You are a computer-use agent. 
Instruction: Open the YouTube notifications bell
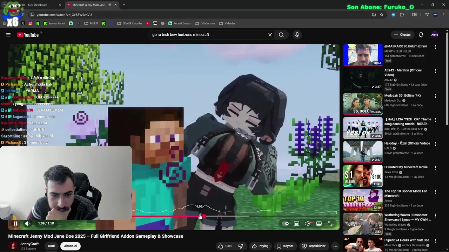[421, 35]
